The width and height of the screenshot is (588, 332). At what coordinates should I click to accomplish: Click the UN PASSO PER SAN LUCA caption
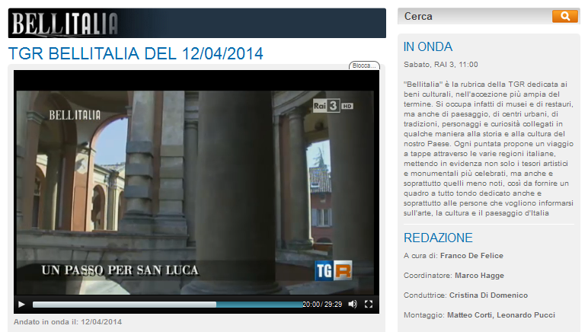[120, 270]
